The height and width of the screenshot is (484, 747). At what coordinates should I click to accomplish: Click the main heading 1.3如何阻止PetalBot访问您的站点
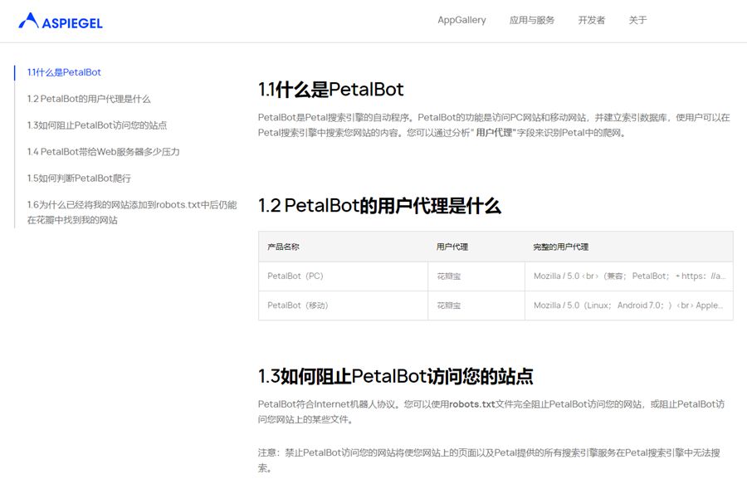coord(395,376)
